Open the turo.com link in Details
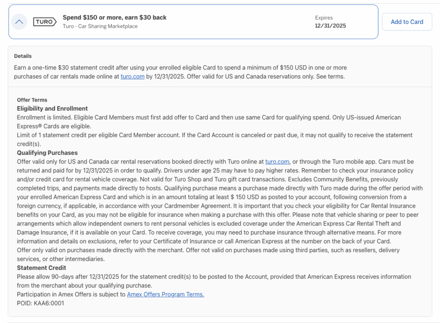 132,77
